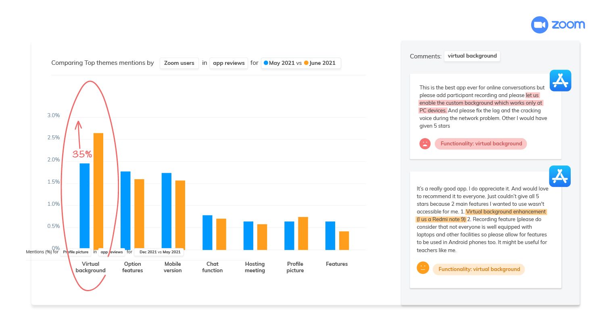Select the orange Hosting meeting bar

[x=262, y=237]
